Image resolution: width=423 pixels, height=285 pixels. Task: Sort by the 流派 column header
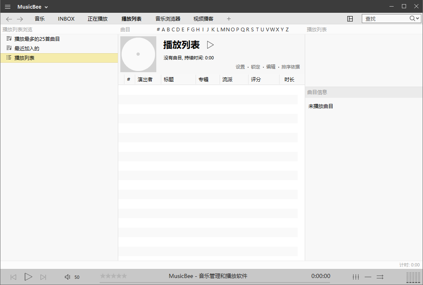[x=234, y=79]
